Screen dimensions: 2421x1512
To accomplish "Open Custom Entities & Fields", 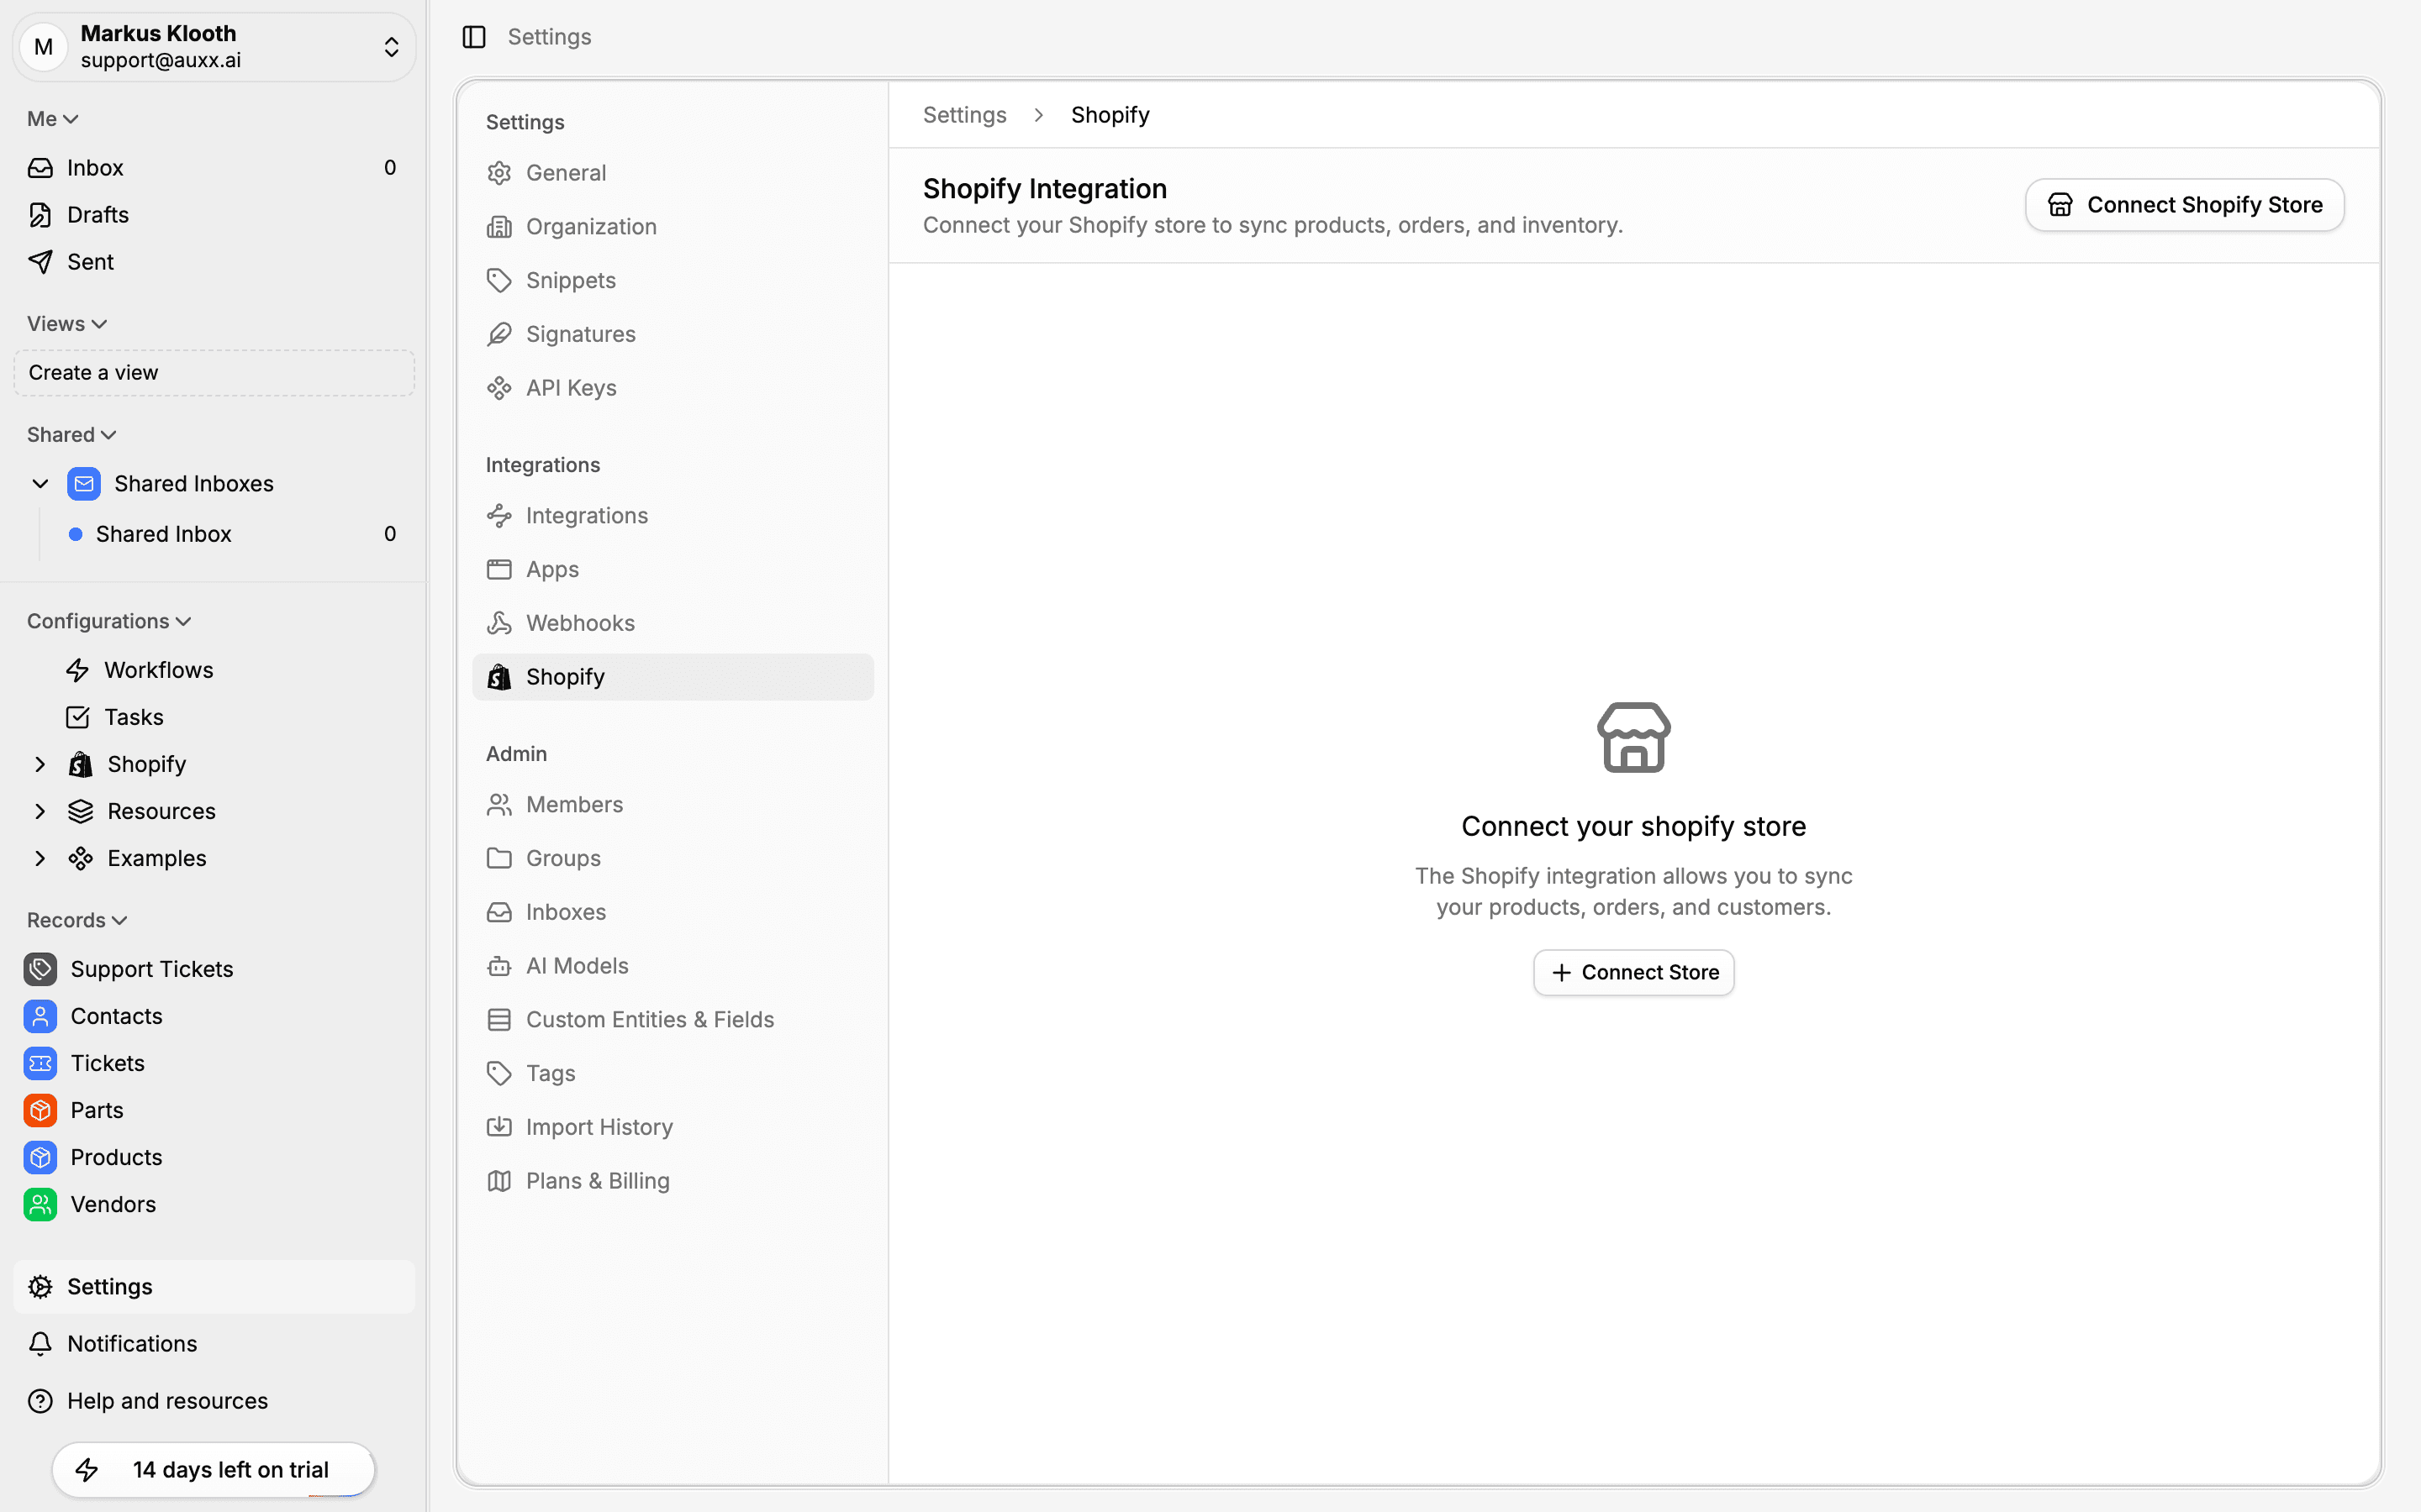I will (x=672, y=1020).
